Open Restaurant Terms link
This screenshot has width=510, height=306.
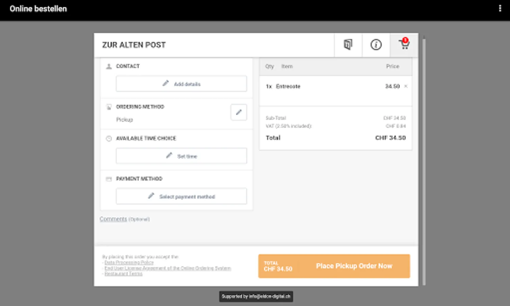(123, 274)
